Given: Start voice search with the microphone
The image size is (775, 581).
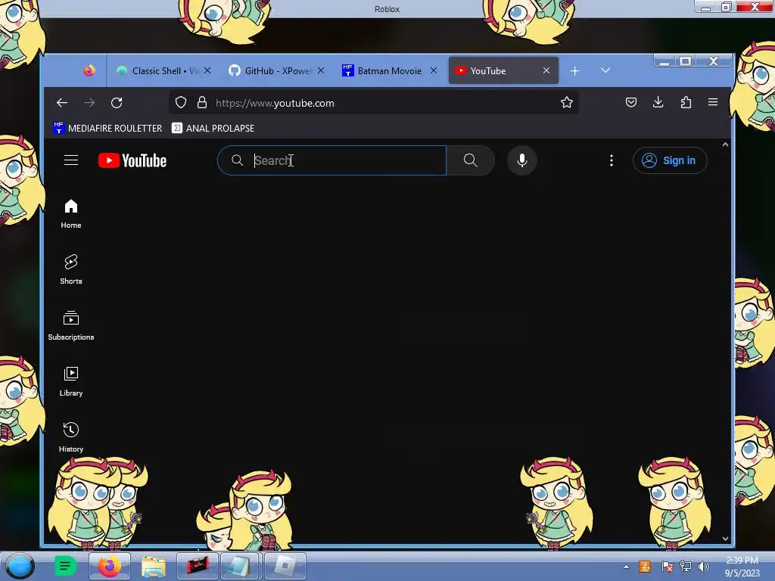Looking at the screenshot, I should (x=522, y=160).
